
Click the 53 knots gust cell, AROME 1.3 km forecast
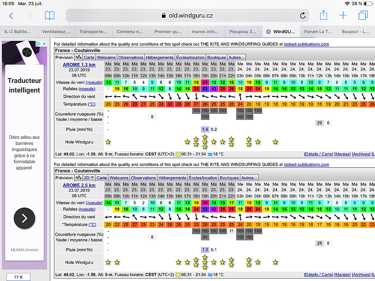coord(205,89)
